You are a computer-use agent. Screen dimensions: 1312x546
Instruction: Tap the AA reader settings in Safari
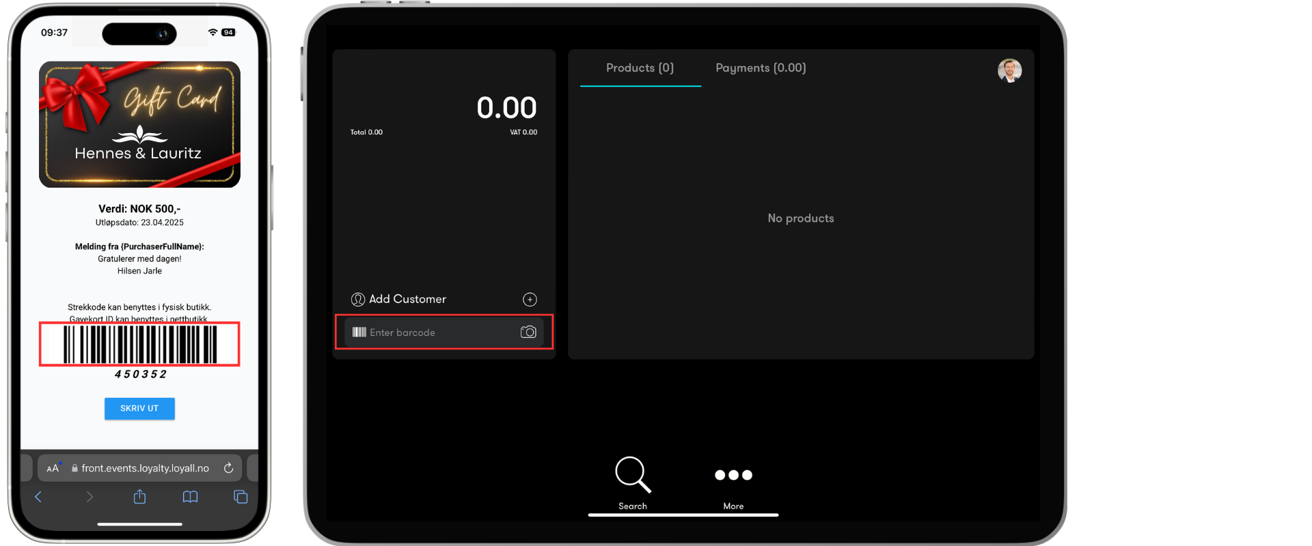(53, 468)
